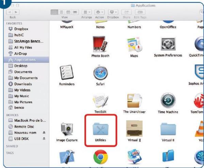Open My Videos folder
This screenshot has height=168, width=204.
click(27, 90)
